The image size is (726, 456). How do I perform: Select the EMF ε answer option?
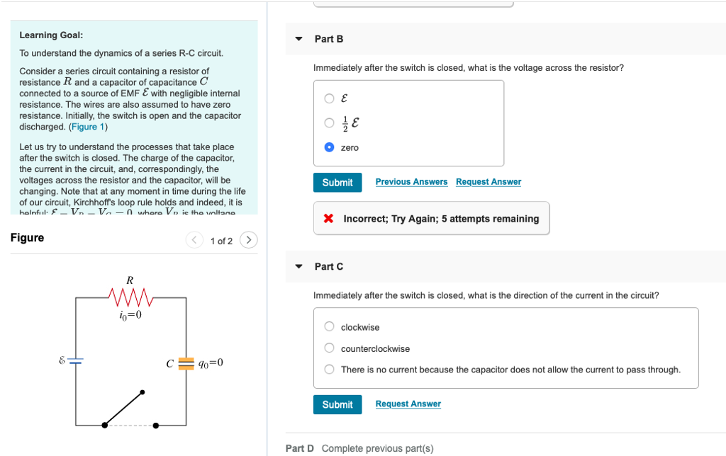click(x=329, y=98)
